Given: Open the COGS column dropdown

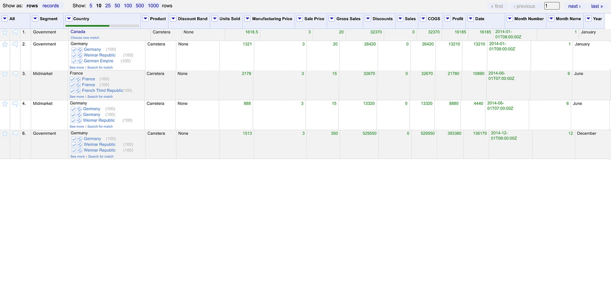Looking at the screenshot, I should coord(423,18).
